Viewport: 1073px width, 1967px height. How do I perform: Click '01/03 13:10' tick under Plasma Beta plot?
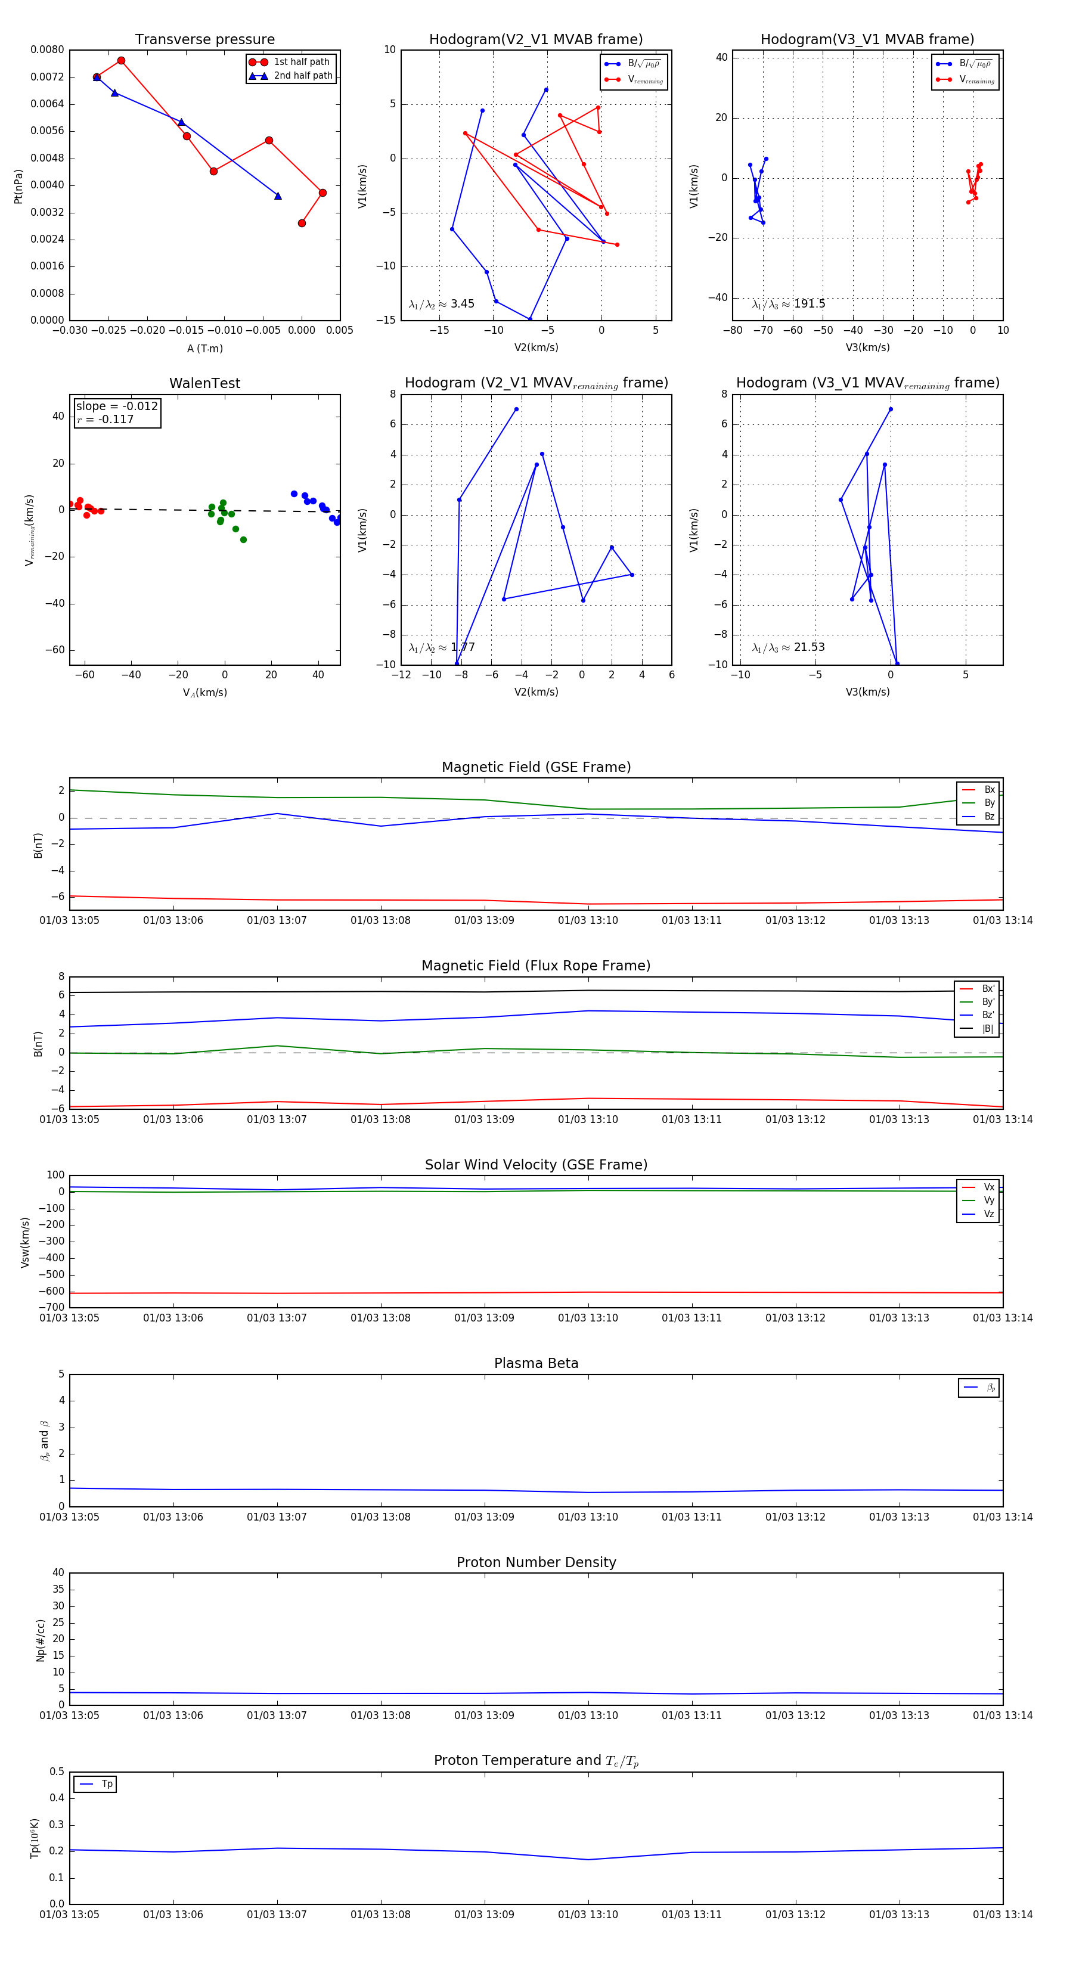[588, 1516]
